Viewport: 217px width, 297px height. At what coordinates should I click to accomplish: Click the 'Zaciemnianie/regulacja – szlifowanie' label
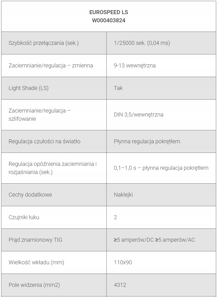(x=39, y=115)
